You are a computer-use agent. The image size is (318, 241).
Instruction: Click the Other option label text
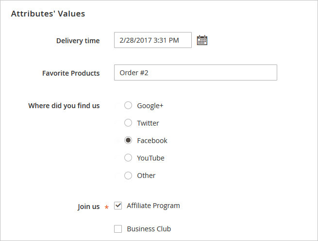pyautogui.click(x=146, y=176)
